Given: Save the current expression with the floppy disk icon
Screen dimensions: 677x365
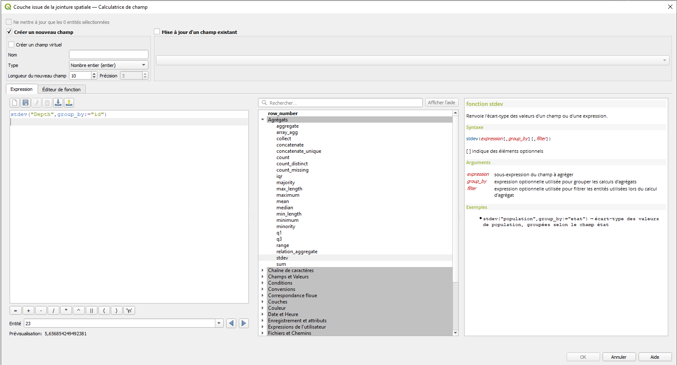Looking at the screenshot, I should click(26, 103).
